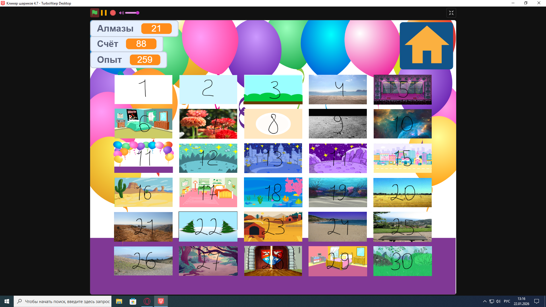Mute the volume speaker icon
This screenshot has width=546, height=307.
coord(121,13)
